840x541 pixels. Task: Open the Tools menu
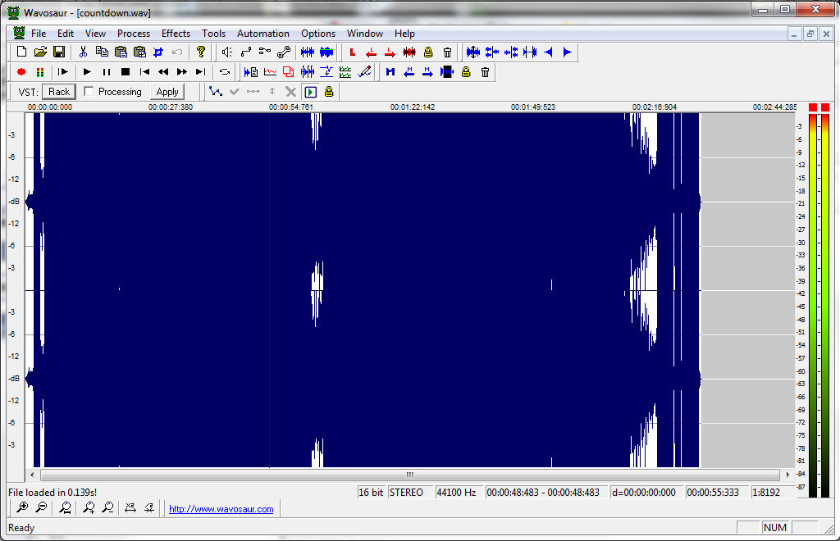(x=213, y=33)
